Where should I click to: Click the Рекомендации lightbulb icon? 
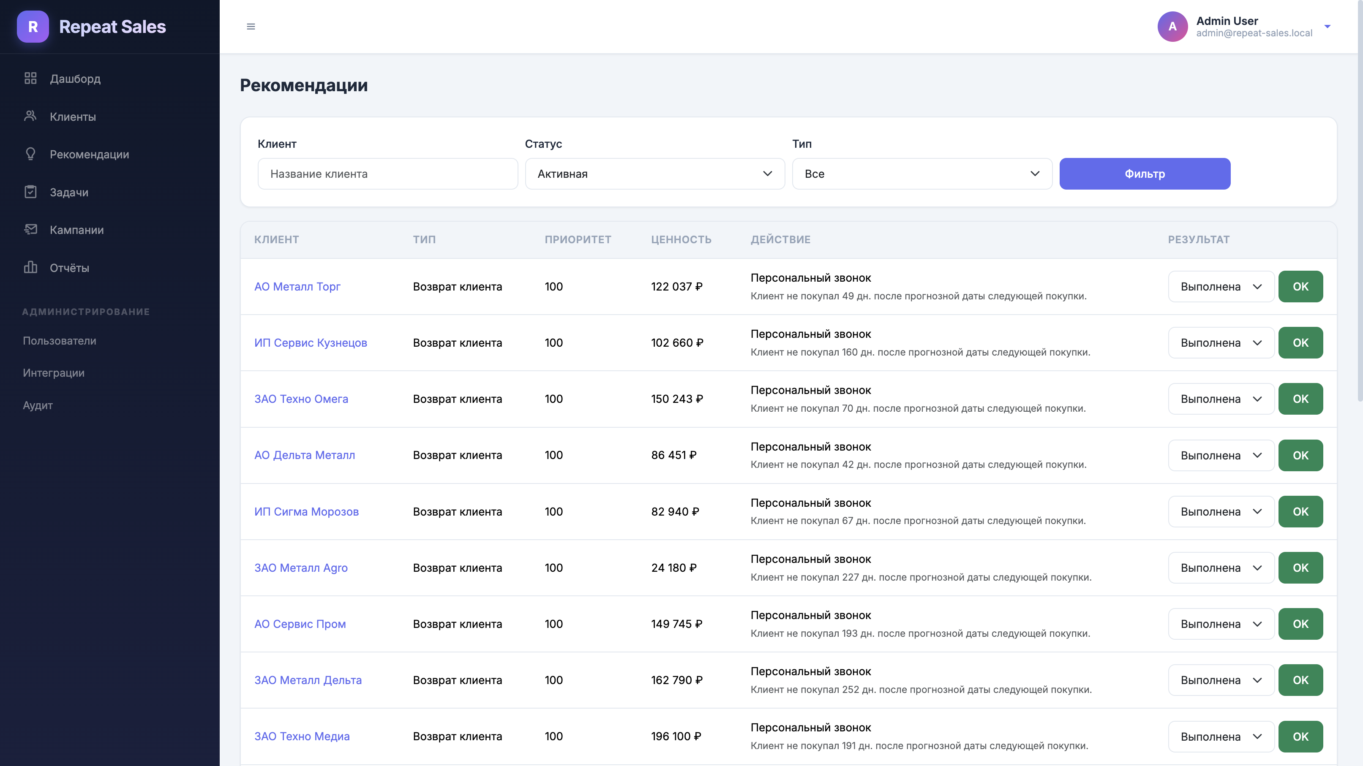31,154
